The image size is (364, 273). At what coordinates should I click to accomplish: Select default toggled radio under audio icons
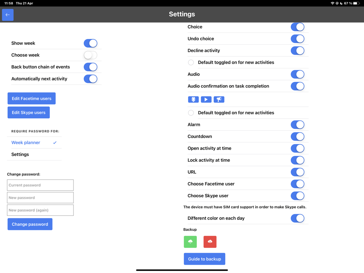pos(191,113)
